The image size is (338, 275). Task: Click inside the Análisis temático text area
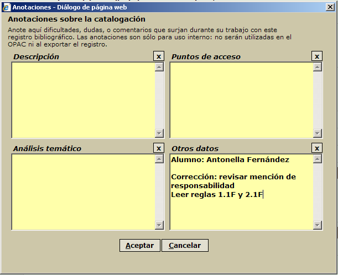(x=83, y=191)
